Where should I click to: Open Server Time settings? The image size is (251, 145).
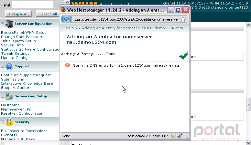point(12,45)
